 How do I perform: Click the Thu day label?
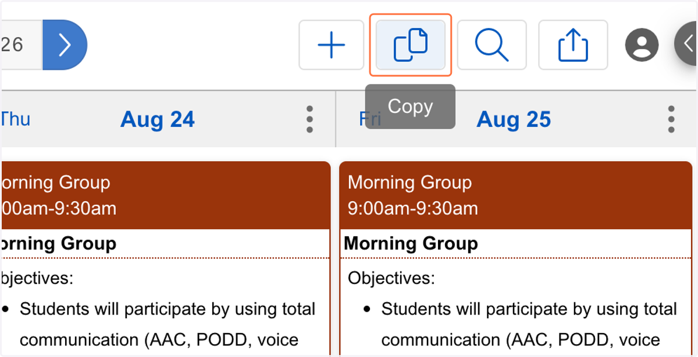[15, 119]
